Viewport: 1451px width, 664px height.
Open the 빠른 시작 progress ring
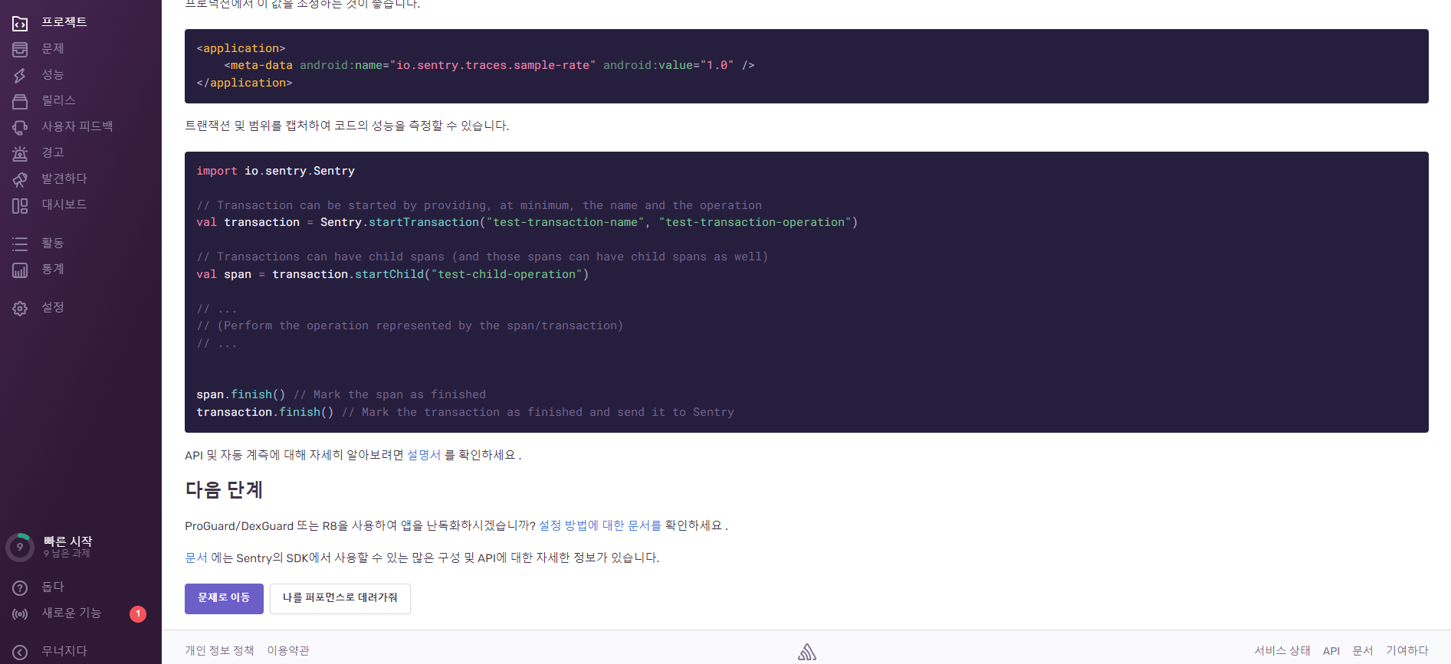[20, 547]
